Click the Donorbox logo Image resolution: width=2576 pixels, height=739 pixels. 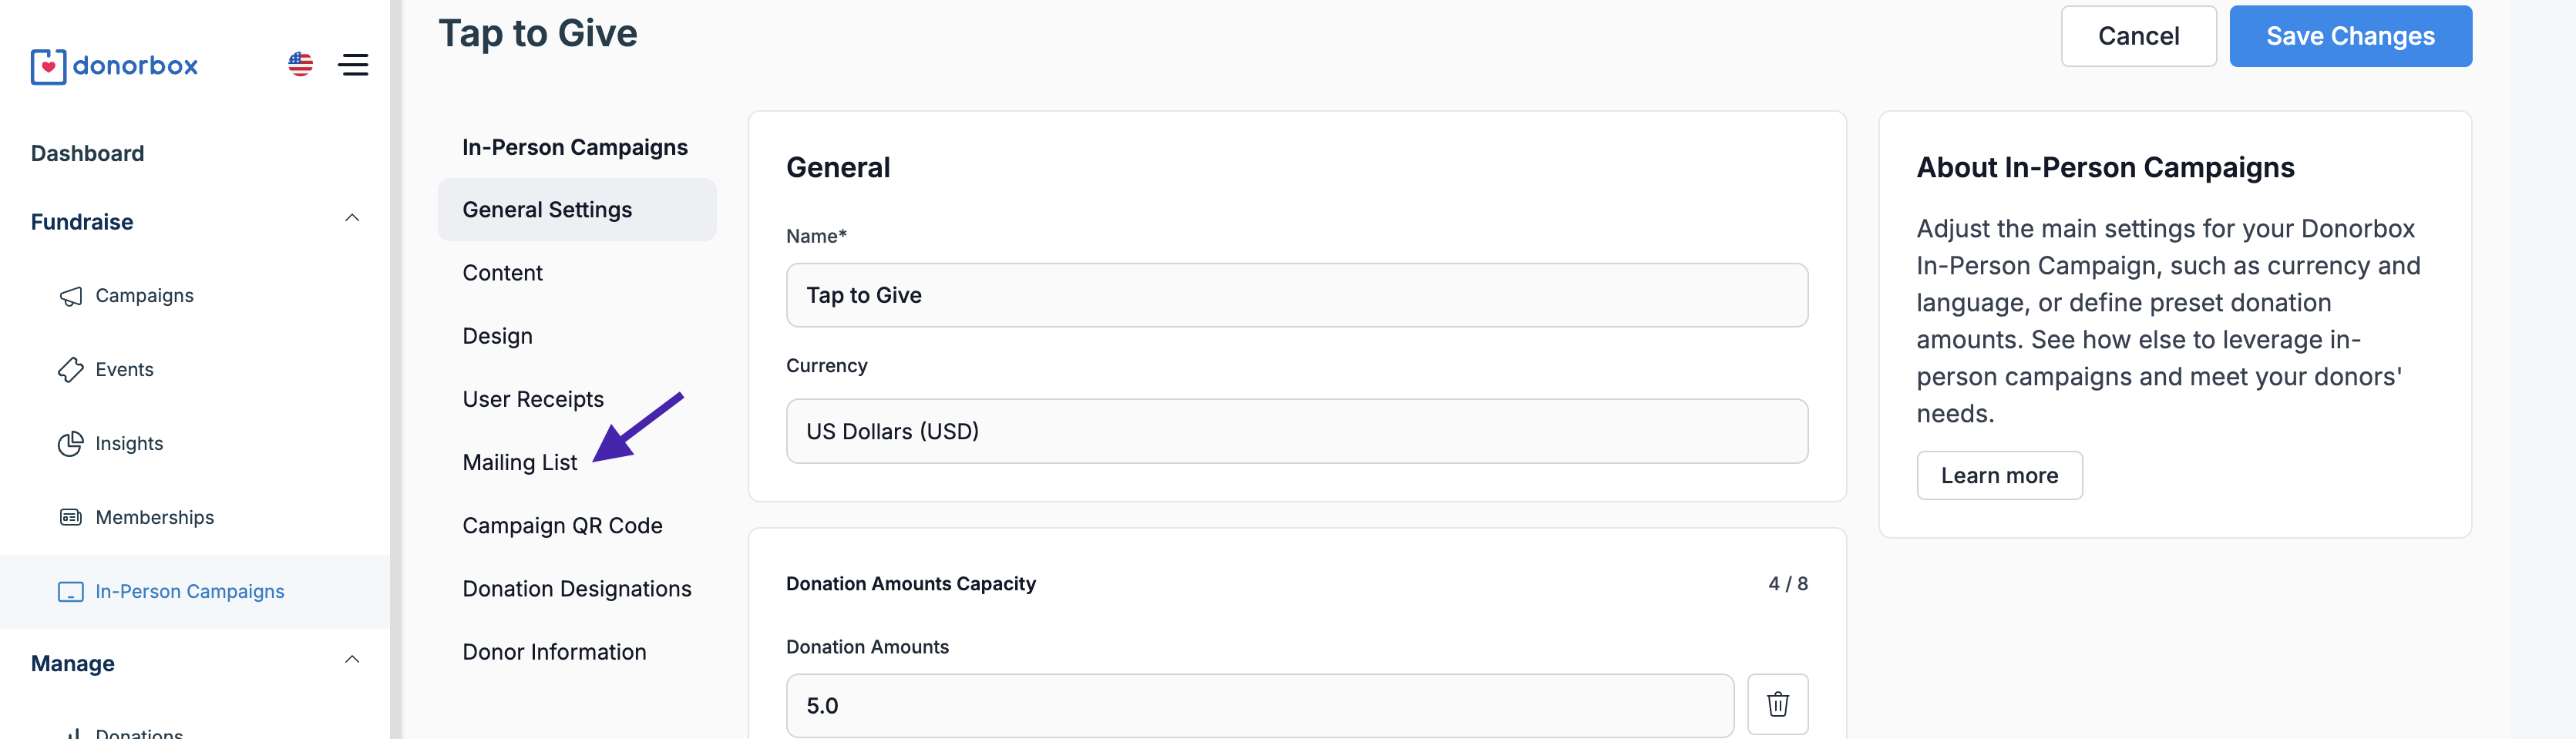[114, 66]
